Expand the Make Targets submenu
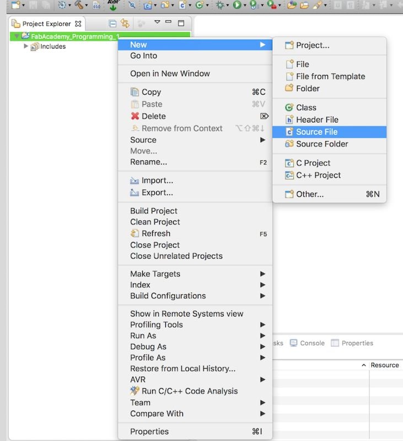The width and height of the screenshot is (403, 441). (x=195, y=274)
